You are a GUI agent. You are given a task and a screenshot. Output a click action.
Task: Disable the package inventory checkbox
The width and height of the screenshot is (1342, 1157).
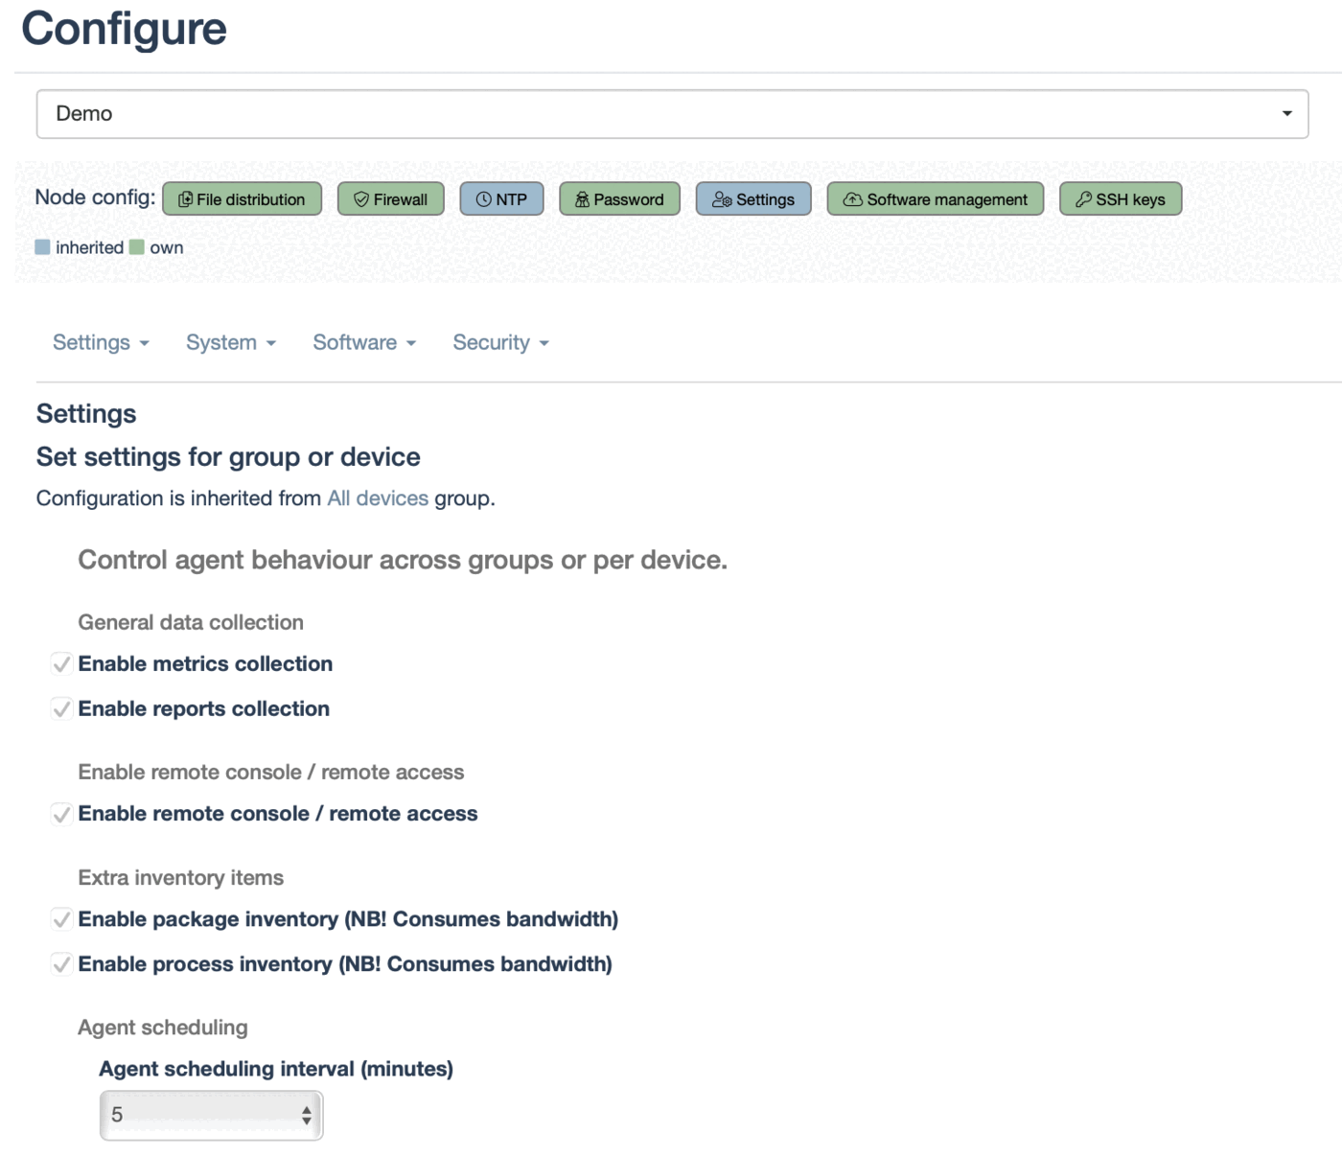(x=61, y=919)
